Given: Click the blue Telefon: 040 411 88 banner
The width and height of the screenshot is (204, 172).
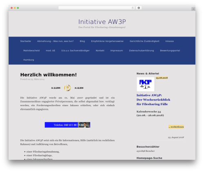Looking at the screenshot, I should (x=67, y=125).
